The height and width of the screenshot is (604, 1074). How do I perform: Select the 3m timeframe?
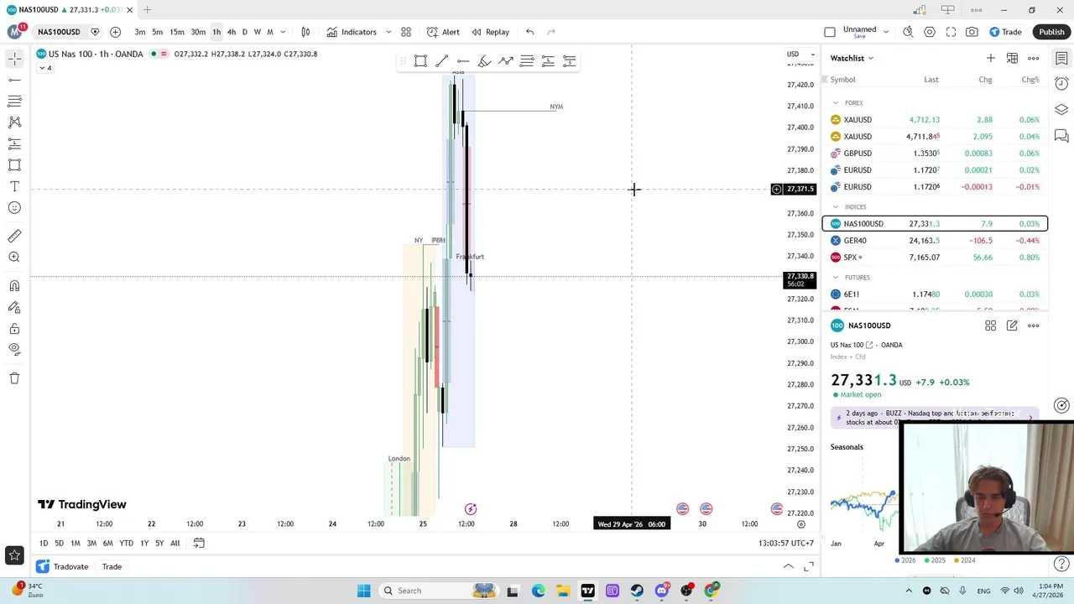[x=140, y=32]
